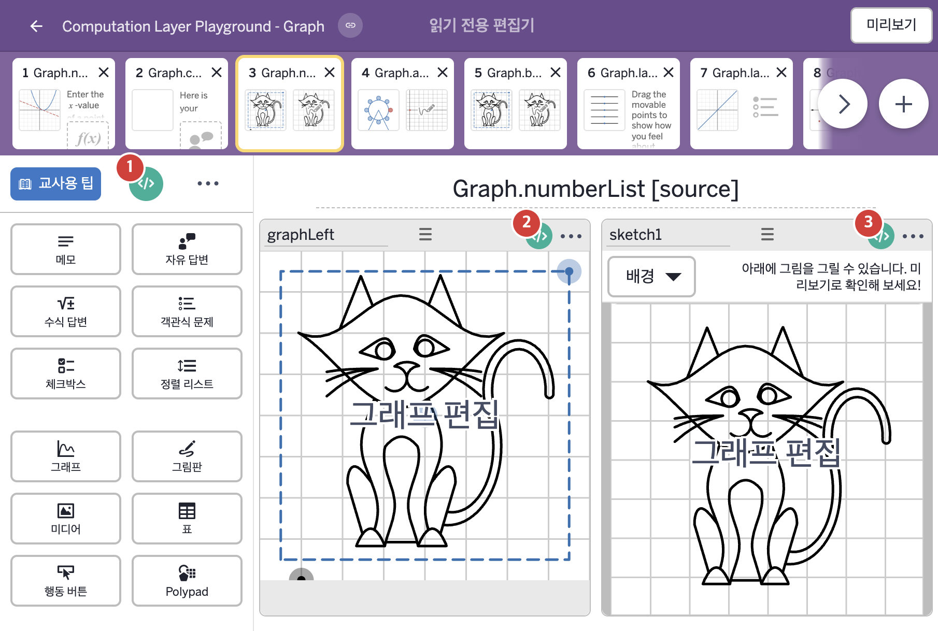
Task: Open the graphLeft computation layer code icon
Action: [x=539, y=236]
